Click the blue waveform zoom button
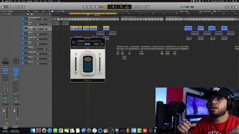The image size is (239, 134). tap(215, 11)
